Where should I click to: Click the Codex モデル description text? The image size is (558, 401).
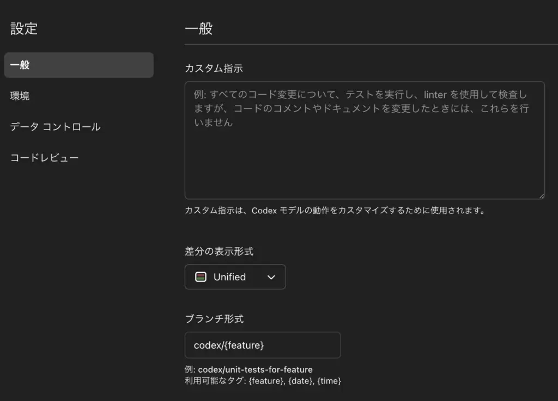click(335, 211)
